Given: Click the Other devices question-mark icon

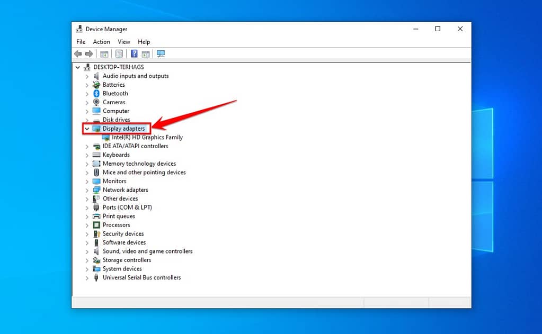Looking at the screenshot, I should (96, 198).
